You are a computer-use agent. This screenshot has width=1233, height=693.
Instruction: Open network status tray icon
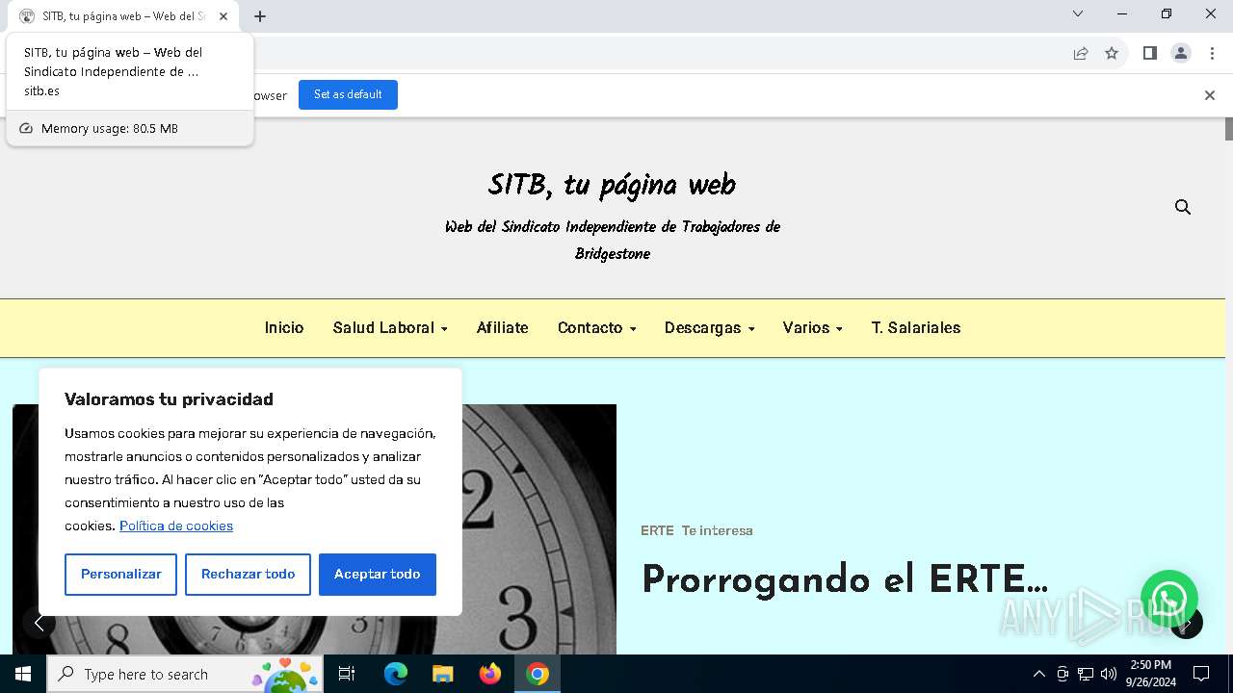click(1086, 674)
